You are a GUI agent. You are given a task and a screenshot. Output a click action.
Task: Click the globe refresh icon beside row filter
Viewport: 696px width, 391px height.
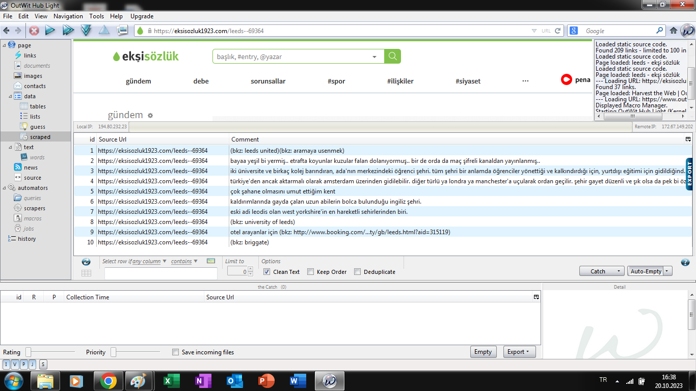[86, 262]
